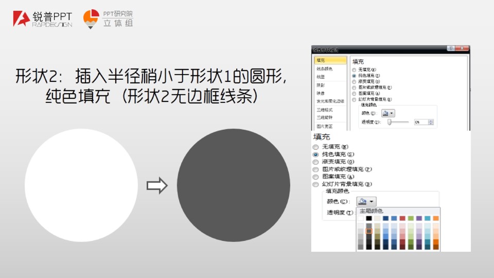
Task: Switch to the 线条颜色 category in the sidebar
Action: (324, 68)
